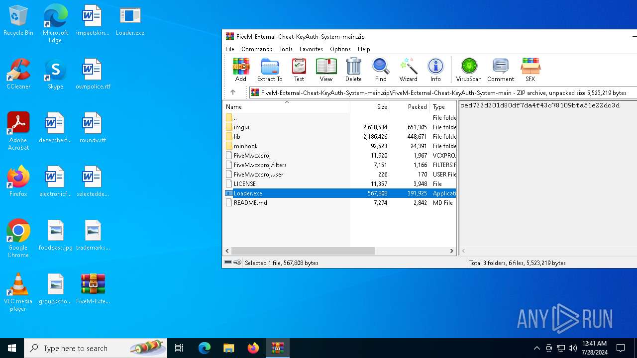The image size is (637, 358).
Task: Start VirusScan on the archive
Action: point(469,70)
